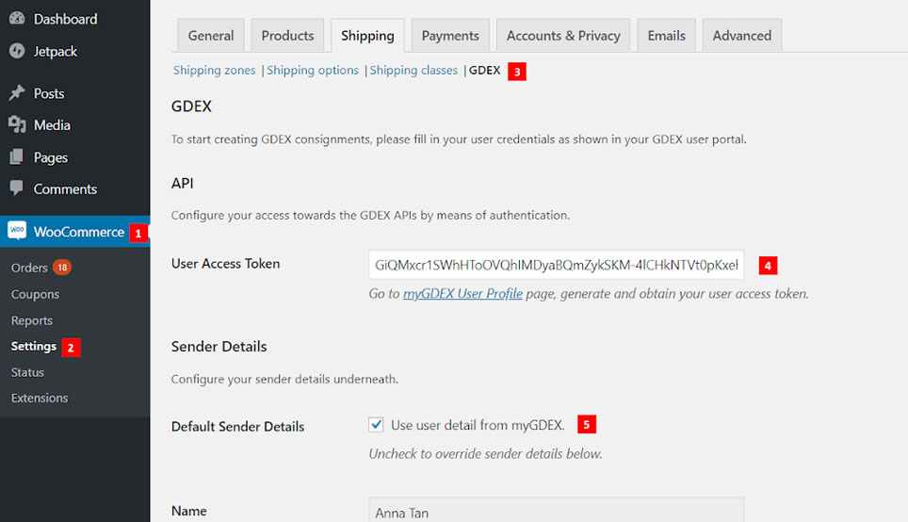Uncheck 'Use user detail from myGDEX'
Image resolution: width=908 pixels, height=522 pixels.
pos(376,425)
